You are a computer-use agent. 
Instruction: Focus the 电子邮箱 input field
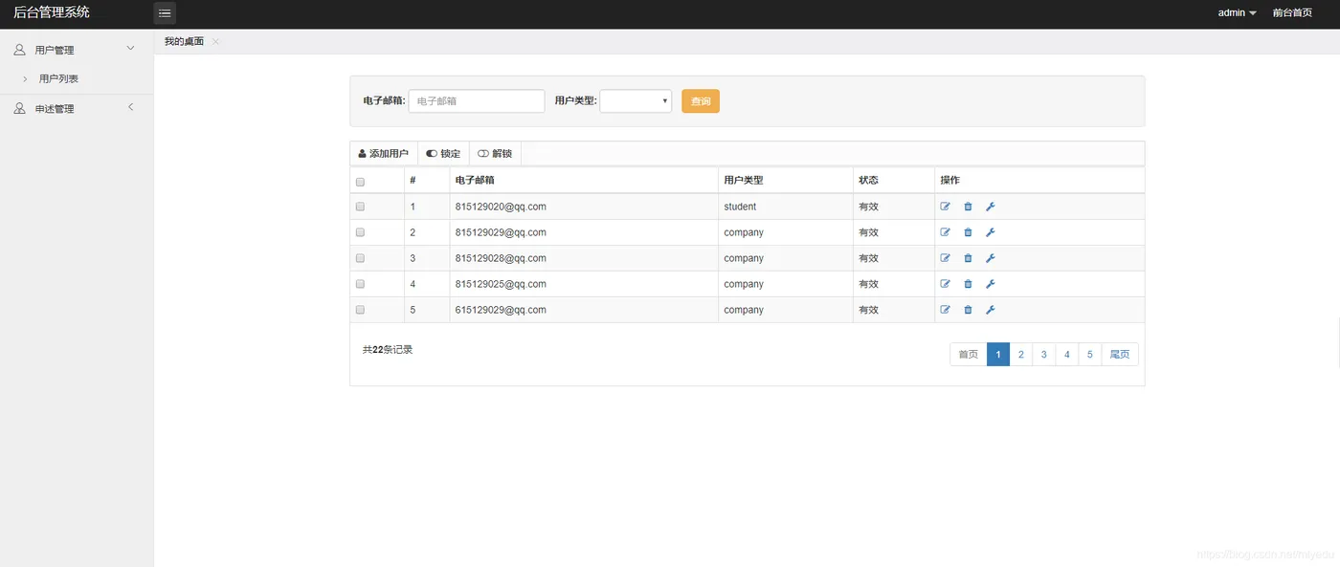(477, 100)
